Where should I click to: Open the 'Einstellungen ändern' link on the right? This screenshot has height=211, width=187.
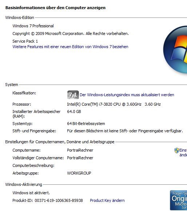183,152
